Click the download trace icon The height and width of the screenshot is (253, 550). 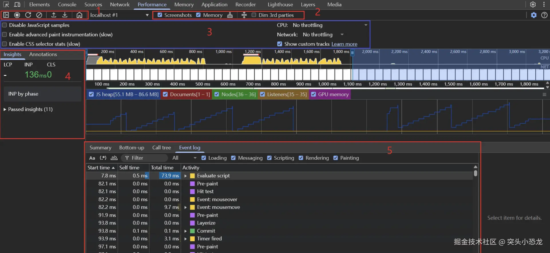(65, 15)
